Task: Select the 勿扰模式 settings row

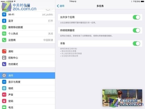Action: pyautogui.click(x=28, y=64)
